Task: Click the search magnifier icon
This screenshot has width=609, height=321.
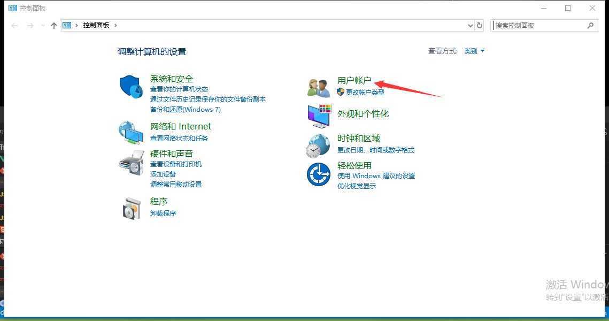Action: point(590,25)
